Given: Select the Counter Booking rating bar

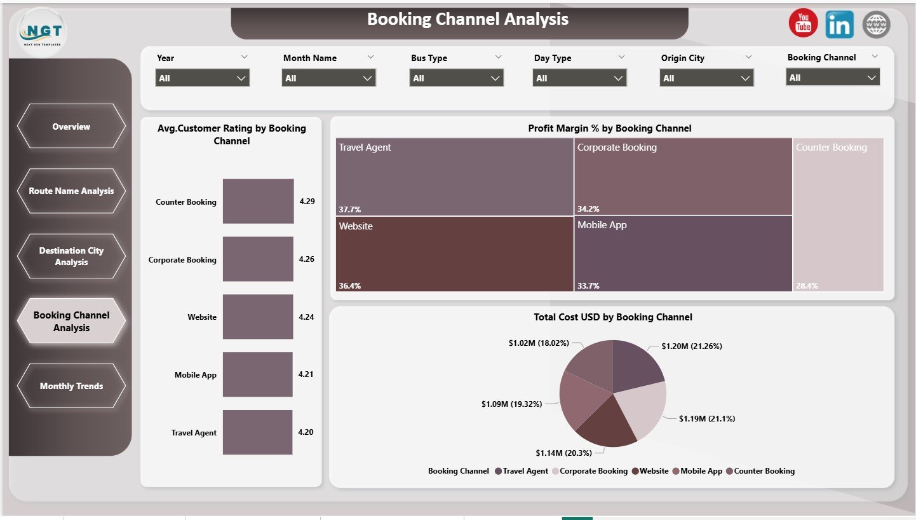Looking at the screenshot, I should click(257, 201).
